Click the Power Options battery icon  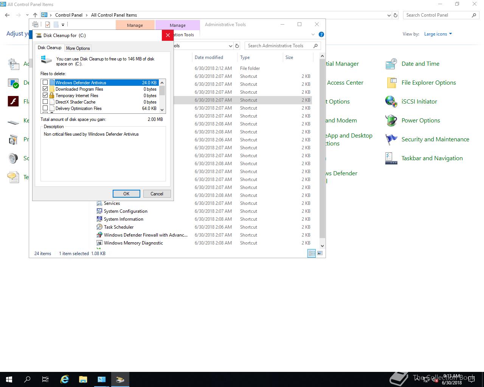391,121
